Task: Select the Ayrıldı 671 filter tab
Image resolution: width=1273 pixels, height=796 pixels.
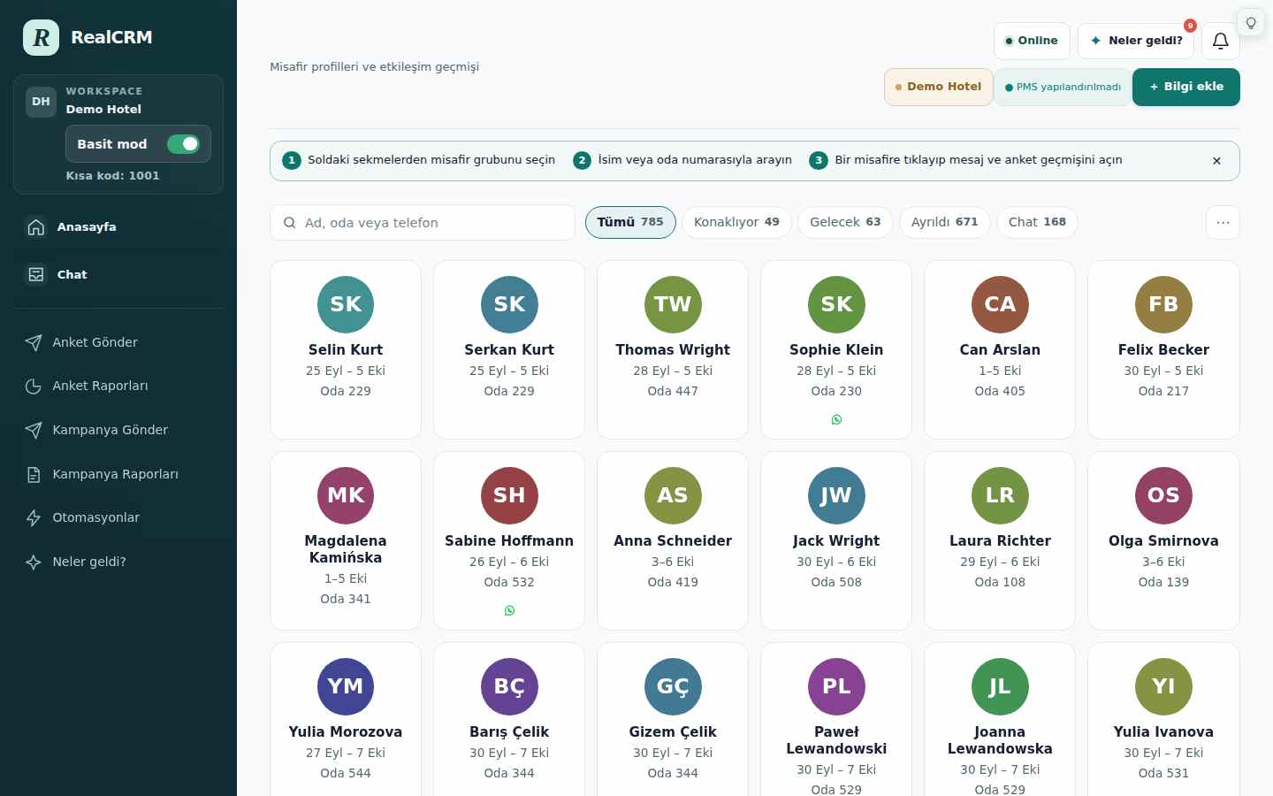Action: click(x=944, y=222)
